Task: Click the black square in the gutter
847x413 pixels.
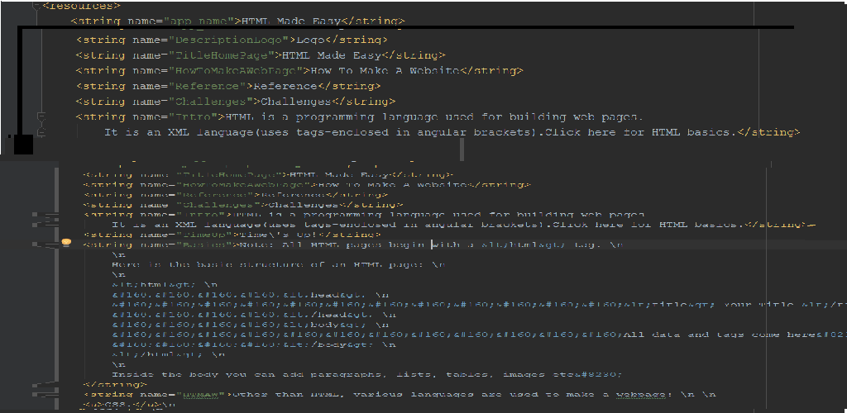Action: (22, 144)
